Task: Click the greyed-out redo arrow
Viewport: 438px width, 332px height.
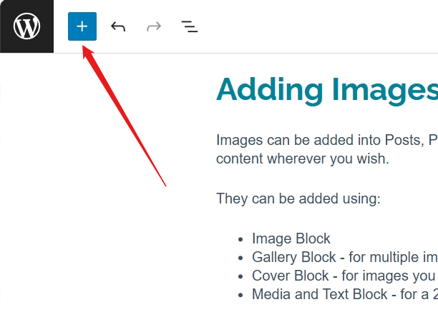Action: click(x=154, y=26)
